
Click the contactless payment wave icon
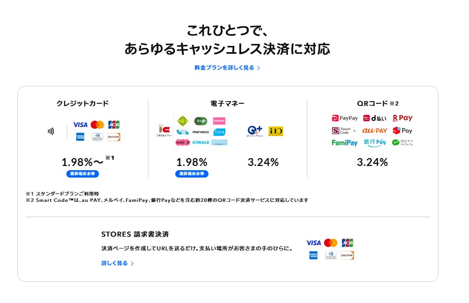51,131
